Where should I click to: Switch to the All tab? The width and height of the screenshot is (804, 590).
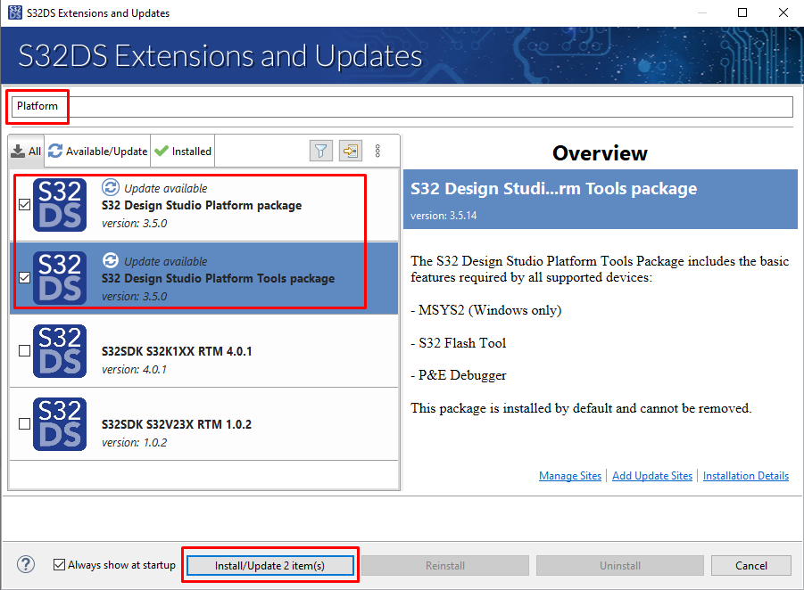tap(26, 152)
